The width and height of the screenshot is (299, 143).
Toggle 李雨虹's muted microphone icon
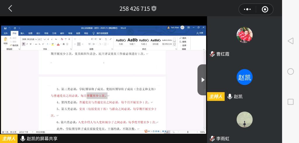212,139
